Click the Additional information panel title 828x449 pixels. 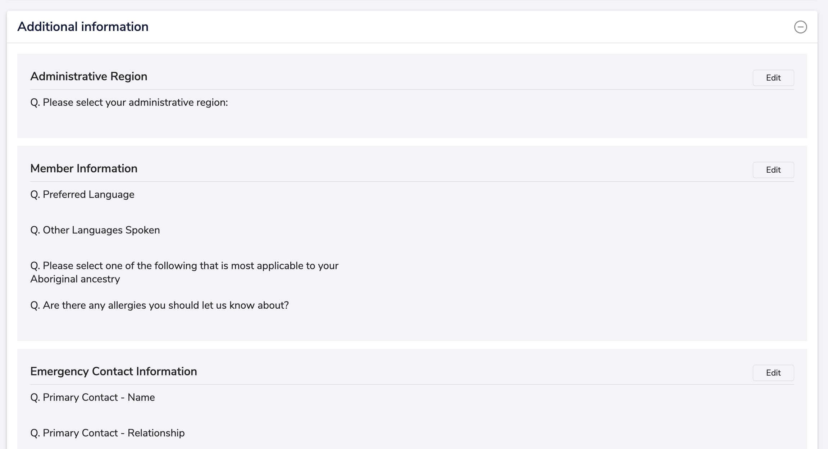pos(83,27)
